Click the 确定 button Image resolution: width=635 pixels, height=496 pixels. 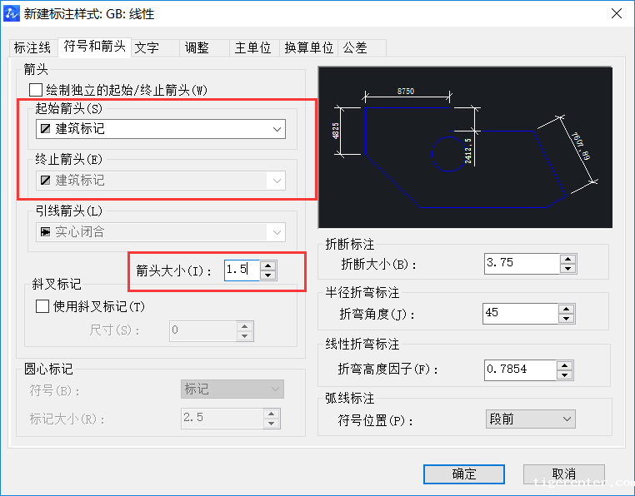(464, 474)
